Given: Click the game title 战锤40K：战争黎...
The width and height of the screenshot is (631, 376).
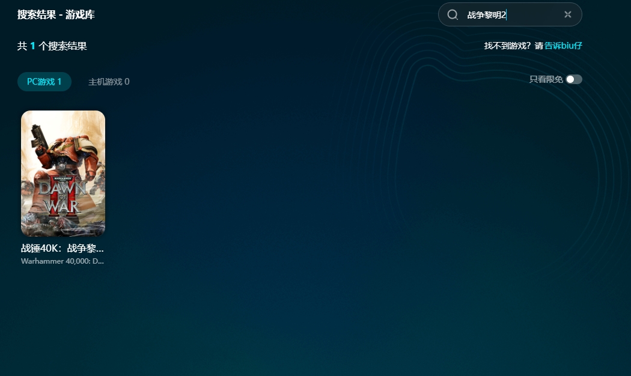Looking at the screenshot, I should point(62,249).
